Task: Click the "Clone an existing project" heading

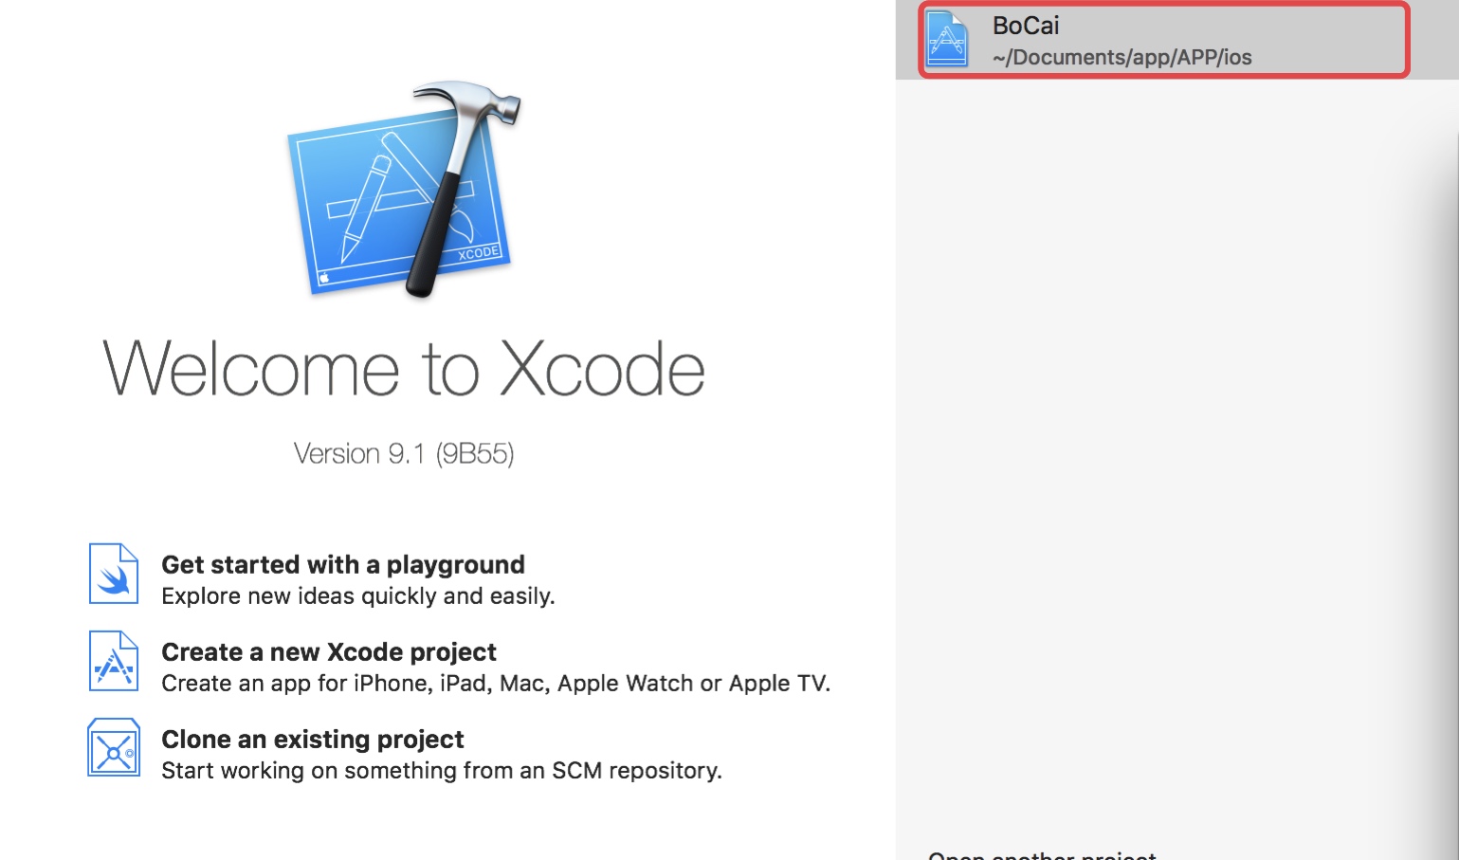Action: coord(312,739)
